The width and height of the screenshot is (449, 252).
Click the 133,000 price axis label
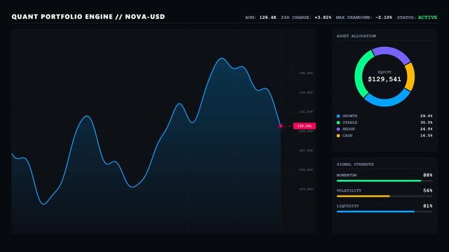pos(306,92)
